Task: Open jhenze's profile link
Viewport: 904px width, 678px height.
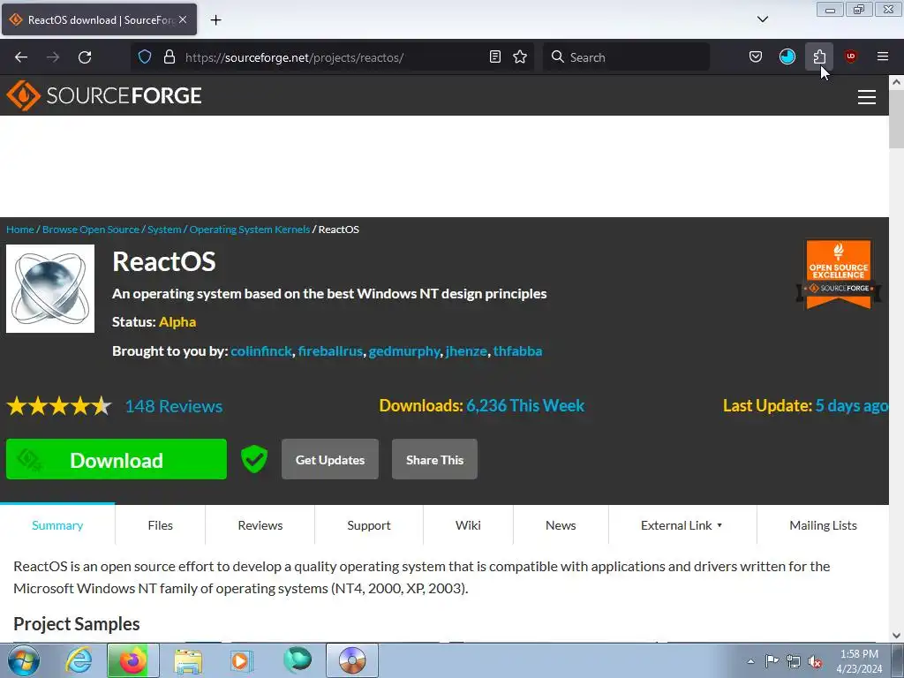Action: [x=466, y=351]
